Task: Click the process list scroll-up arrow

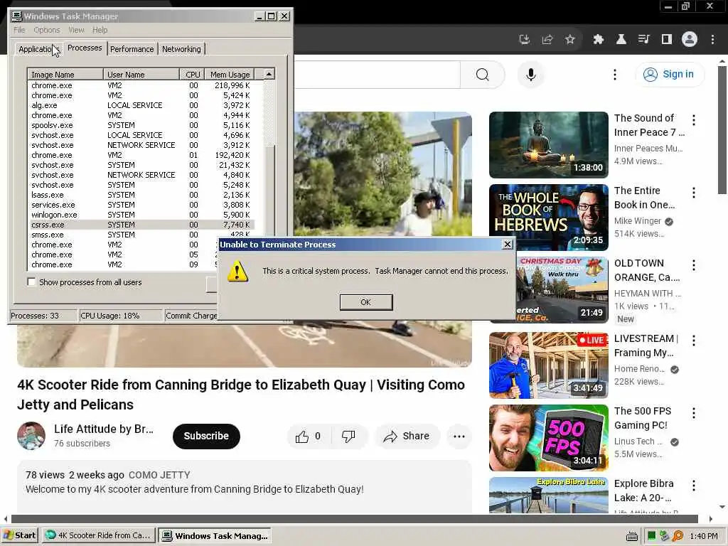Action: (x=269, y=74)
